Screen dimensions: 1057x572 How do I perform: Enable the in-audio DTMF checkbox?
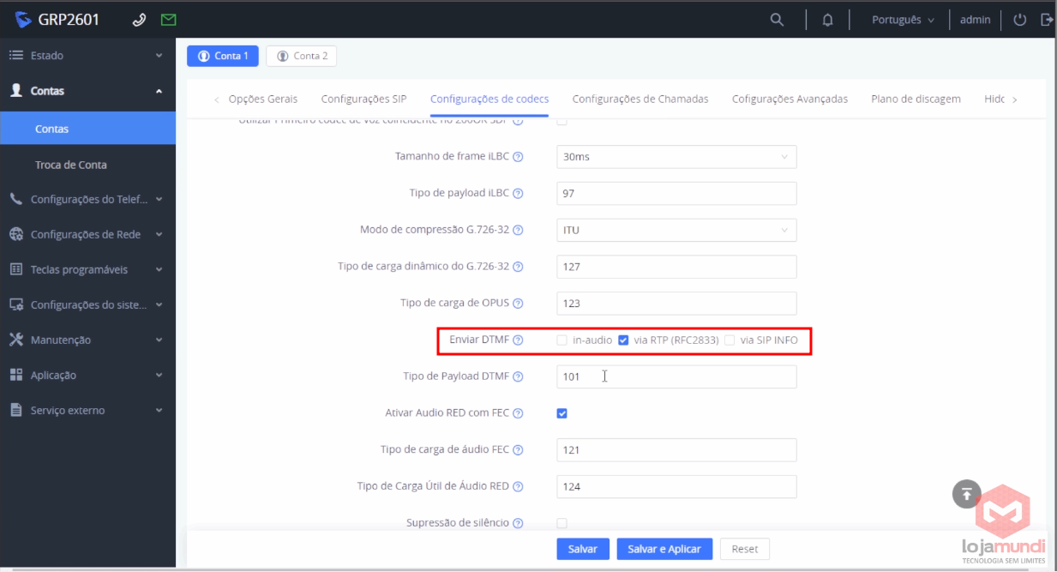click(x=562, y=340)
